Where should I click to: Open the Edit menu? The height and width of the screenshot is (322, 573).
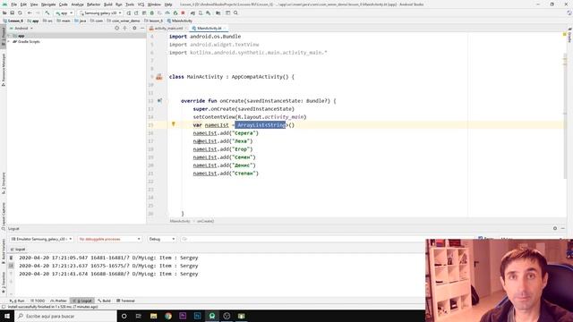coord(23,4)
